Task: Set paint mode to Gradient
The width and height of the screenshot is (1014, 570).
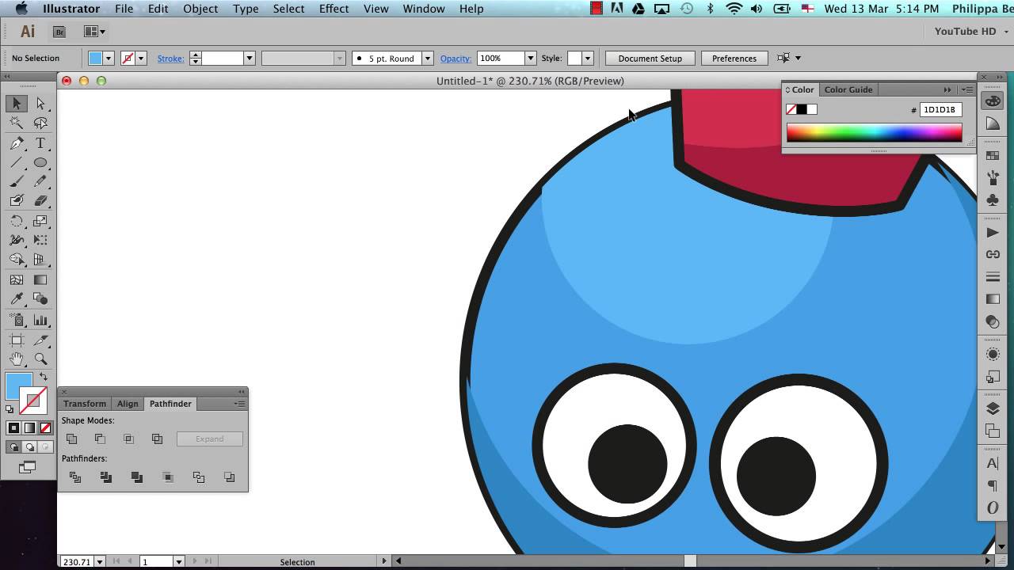Action: (29, 428)
